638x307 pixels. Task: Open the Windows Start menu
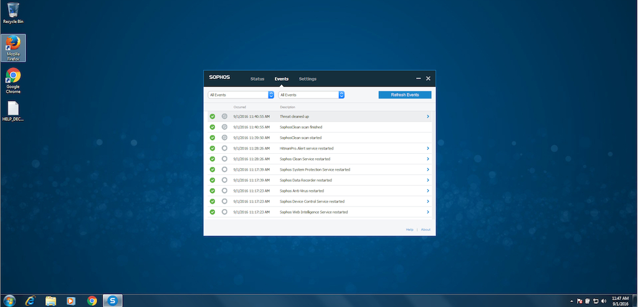coord(9,301)
